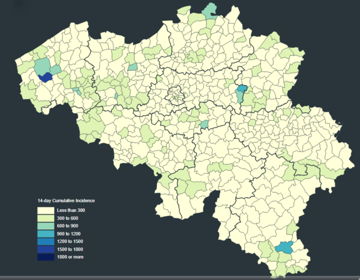The image size is (360, 280).
Task: Click the '1800 or more' legend swatch
Action: [45, 257]
